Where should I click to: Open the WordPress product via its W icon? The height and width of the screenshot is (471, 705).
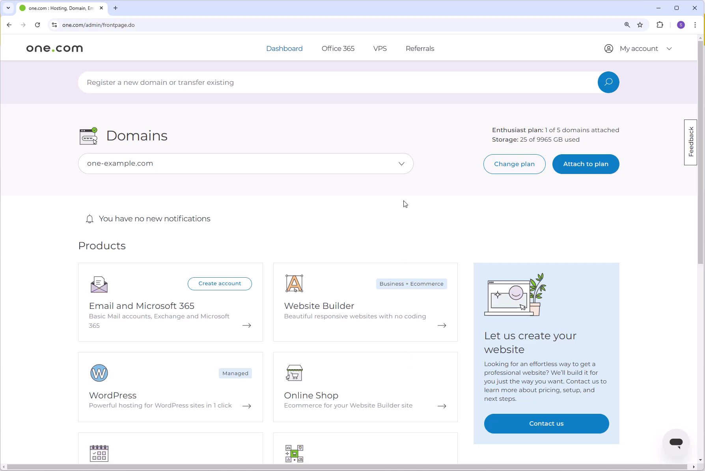(99, 373)
